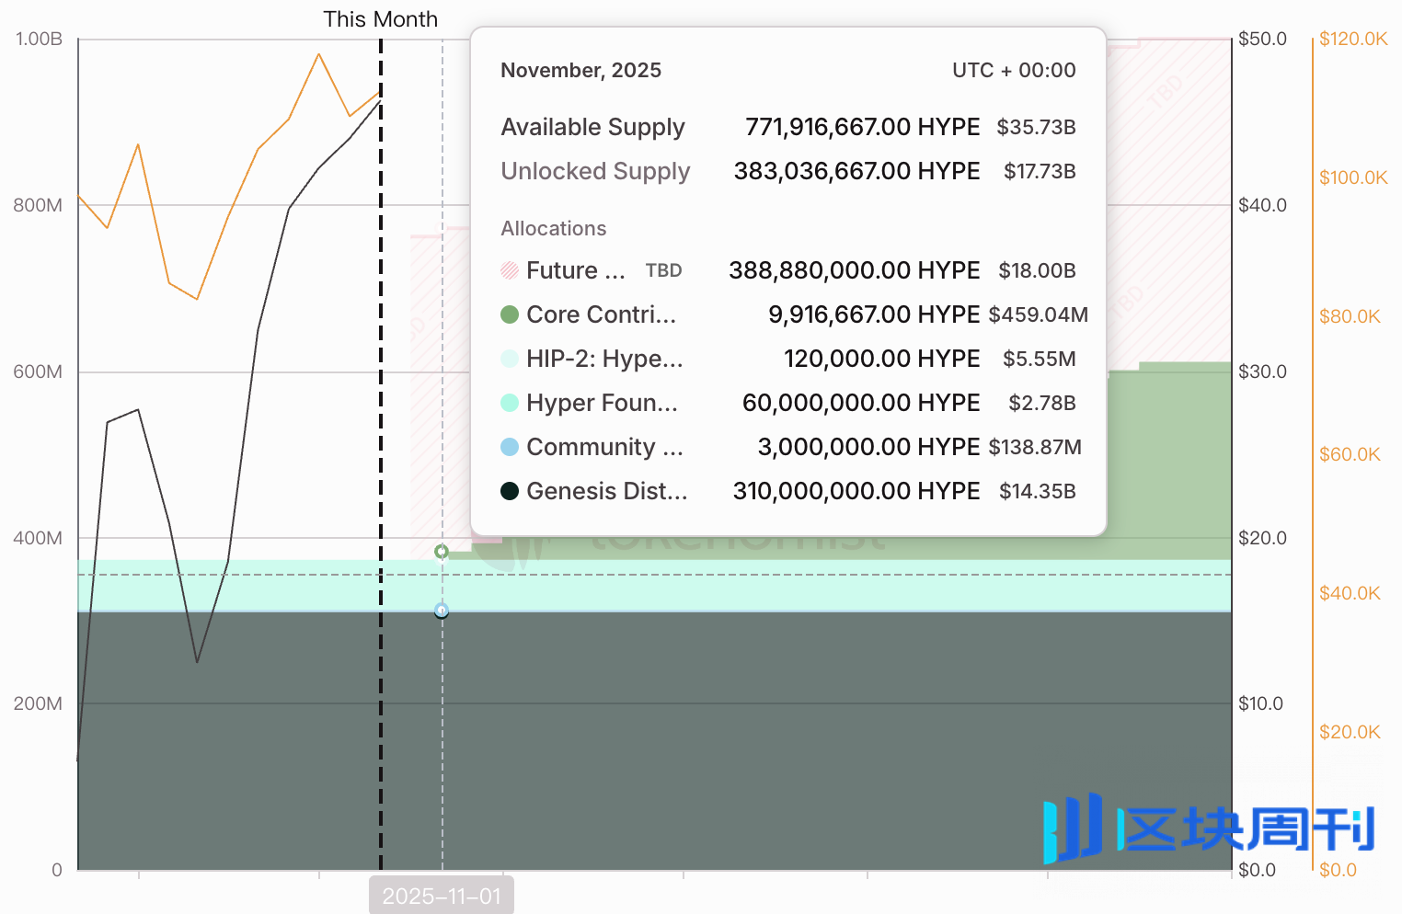
Task: Click the 'This Month' label above dashed line
Action: point(381,19)
